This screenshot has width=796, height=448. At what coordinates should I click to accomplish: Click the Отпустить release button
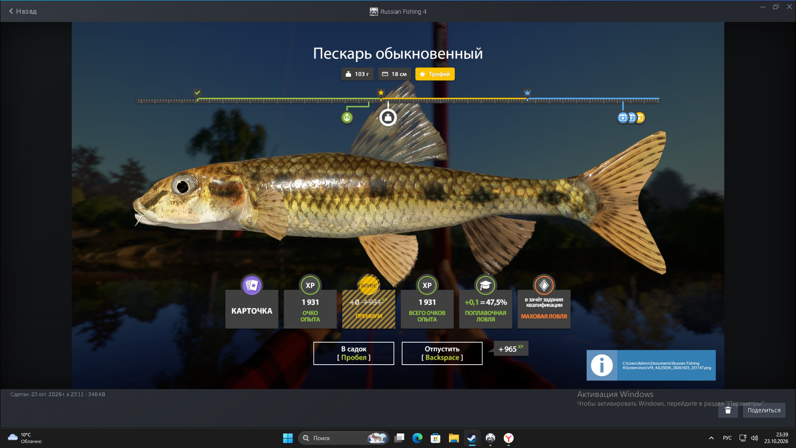point(442,353)
